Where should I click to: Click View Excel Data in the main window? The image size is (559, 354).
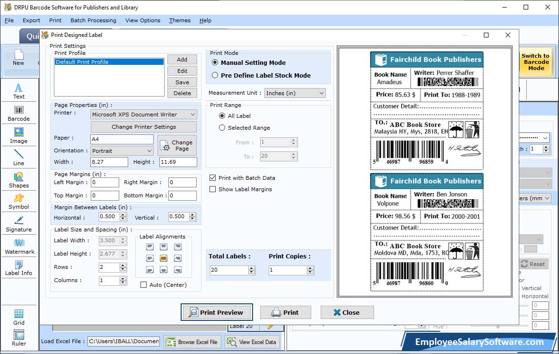252,342
